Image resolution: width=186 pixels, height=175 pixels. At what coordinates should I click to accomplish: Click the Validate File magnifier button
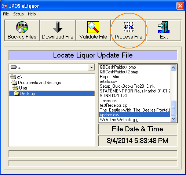93,30
